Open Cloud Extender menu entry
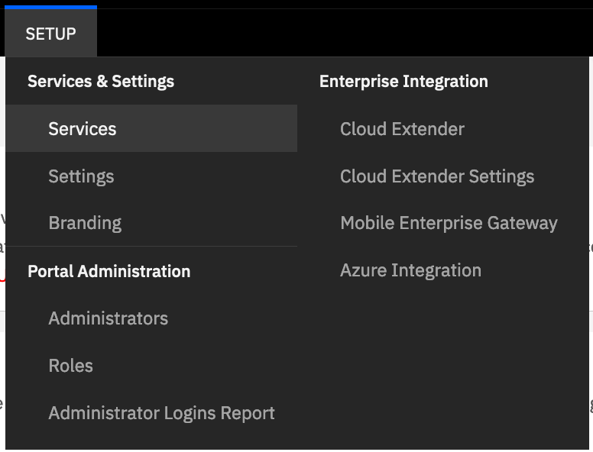The height and width of the screenshot is (452, 593). 402,129
